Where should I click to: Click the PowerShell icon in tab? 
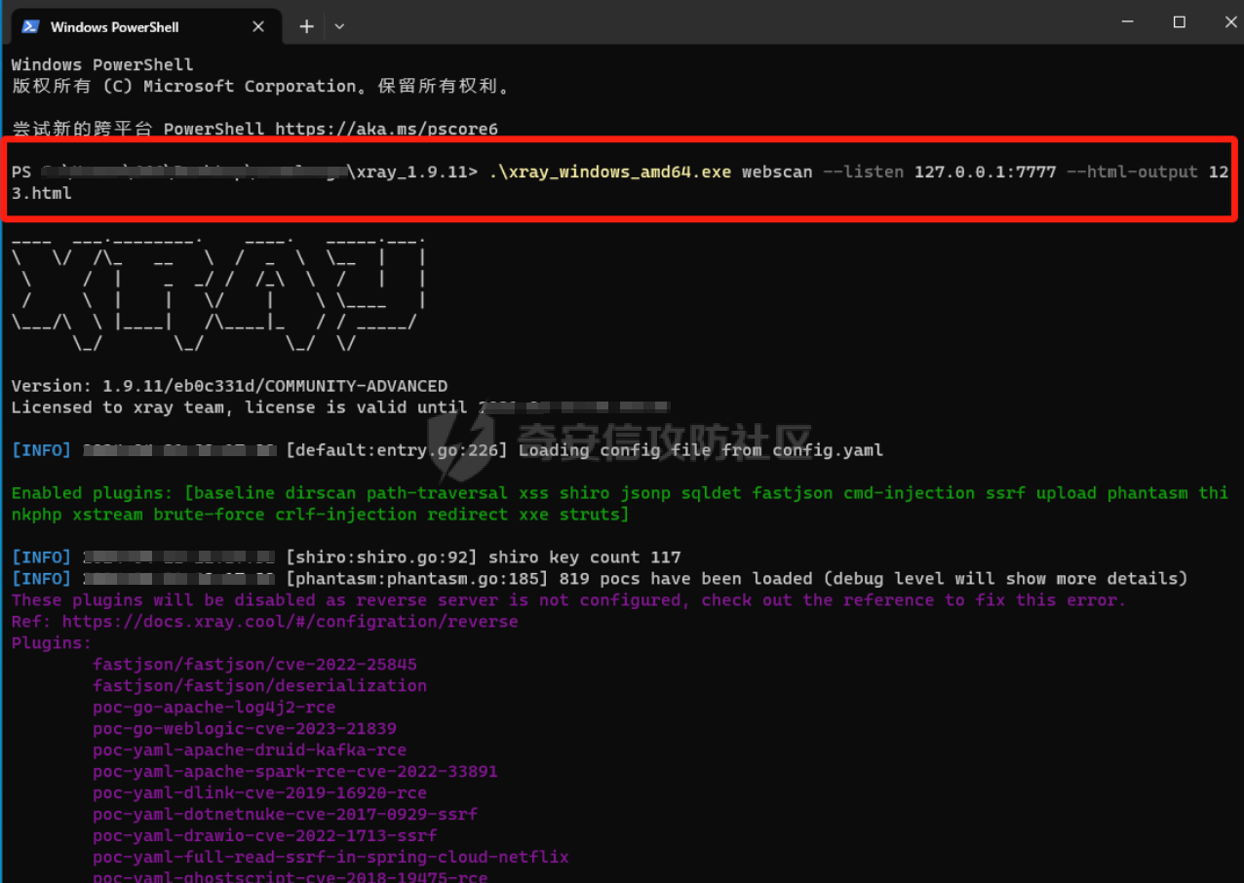pos(31,27)
